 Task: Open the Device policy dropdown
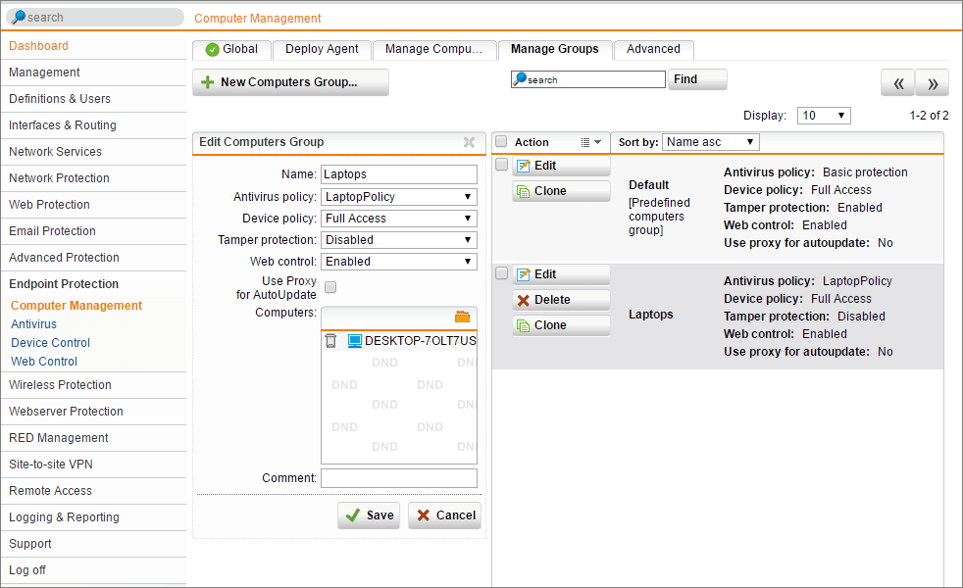[398, 219]
